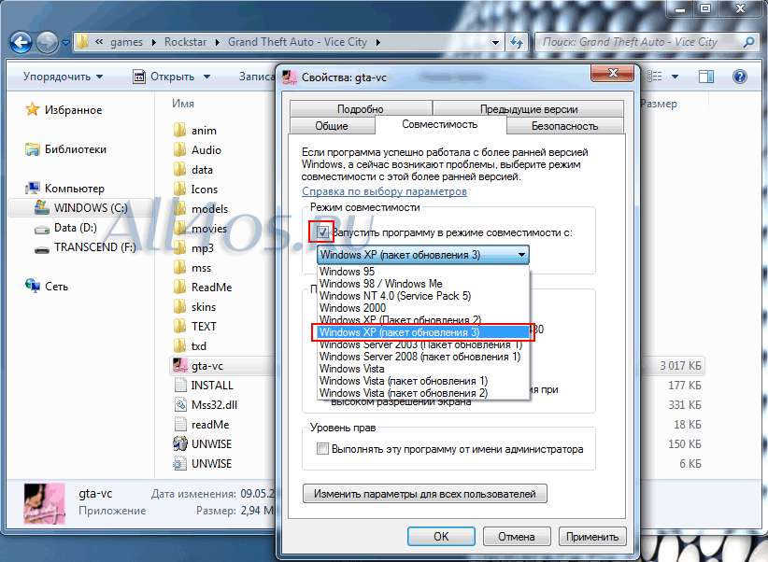Image resolution: width=768 pixels, height=562 pixels.
Task: Enable run as administrator checkbox
Action: [322, 448]
